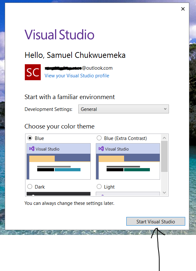Click the theme list scrollbar thumb
The image size is (196, 271).
click(x=164, y=156)
